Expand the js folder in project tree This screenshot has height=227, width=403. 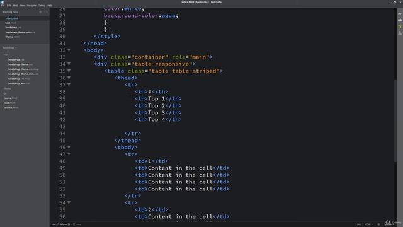pos(5,93)
